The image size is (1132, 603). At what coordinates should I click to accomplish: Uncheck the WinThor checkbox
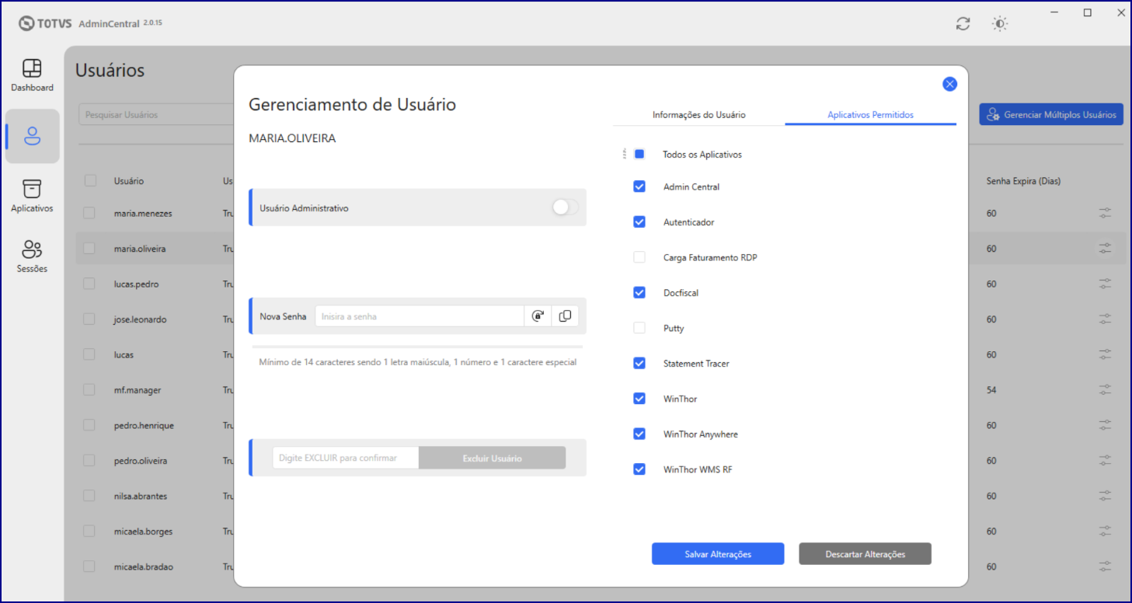coord(639,399)
